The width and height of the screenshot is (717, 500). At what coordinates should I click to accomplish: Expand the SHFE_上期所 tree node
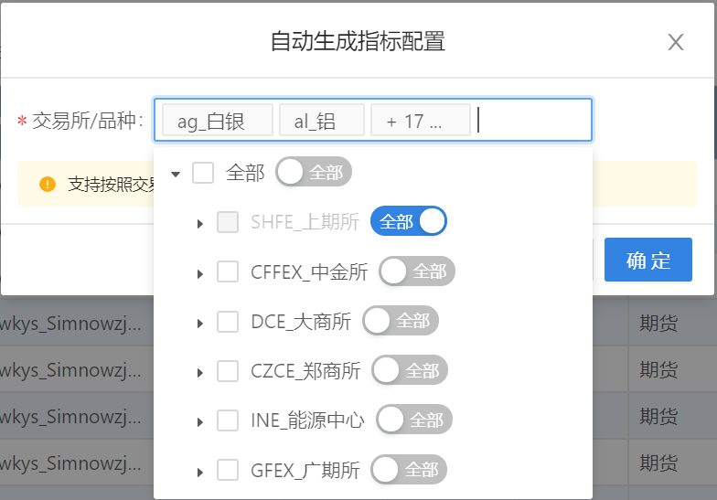(x=199, y=224)
